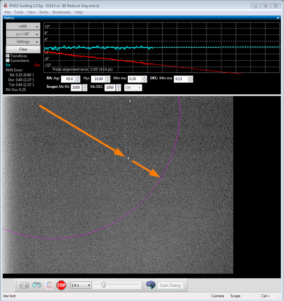Click the PHD2 application title icon
Viewport: 284px width, 301px height.
6,6
